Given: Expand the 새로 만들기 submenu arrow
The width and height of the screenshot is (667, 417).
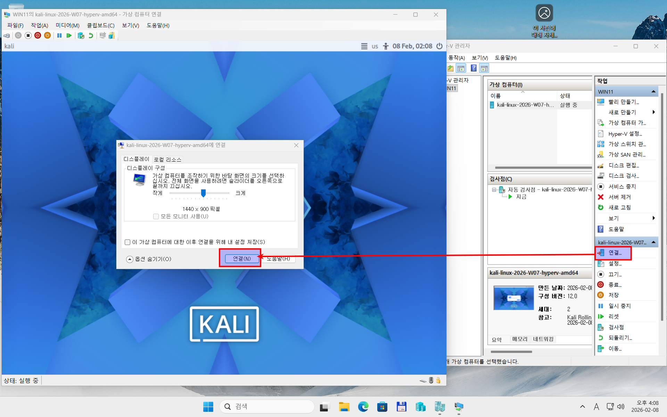Looking at the screenshot, I should (x=653, y=112).
